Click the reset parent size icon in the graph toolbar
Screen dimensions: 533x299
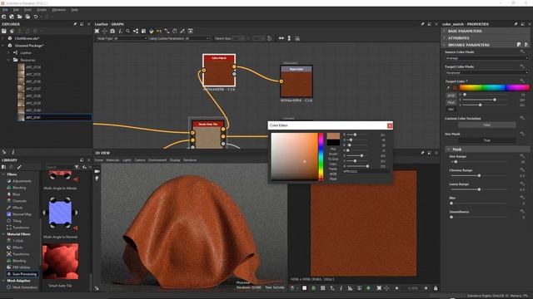click(269, 38)
